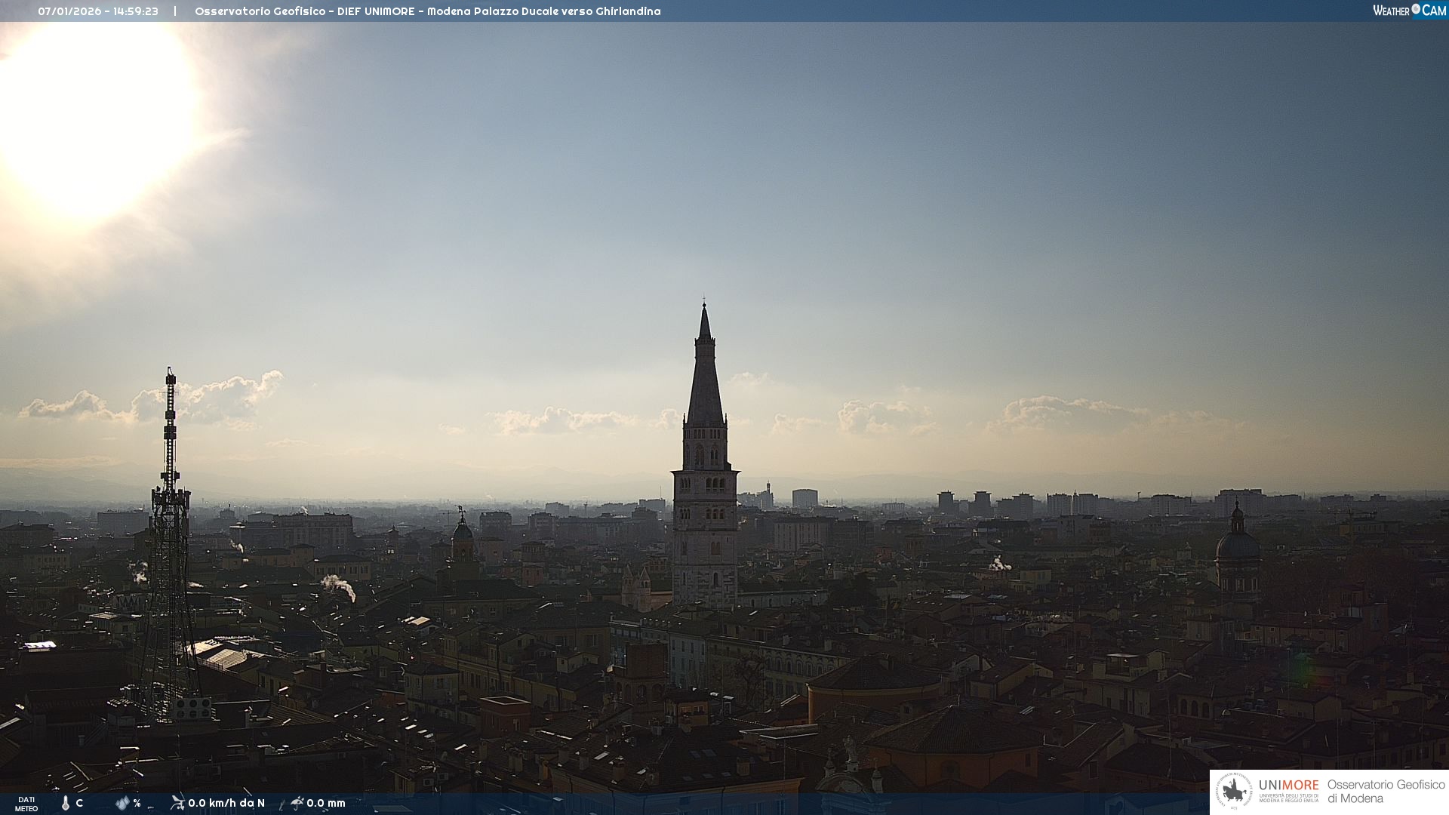Click the thermometer temperature icon
This screenshot has width=1449, height=815.
click(66, 803)
